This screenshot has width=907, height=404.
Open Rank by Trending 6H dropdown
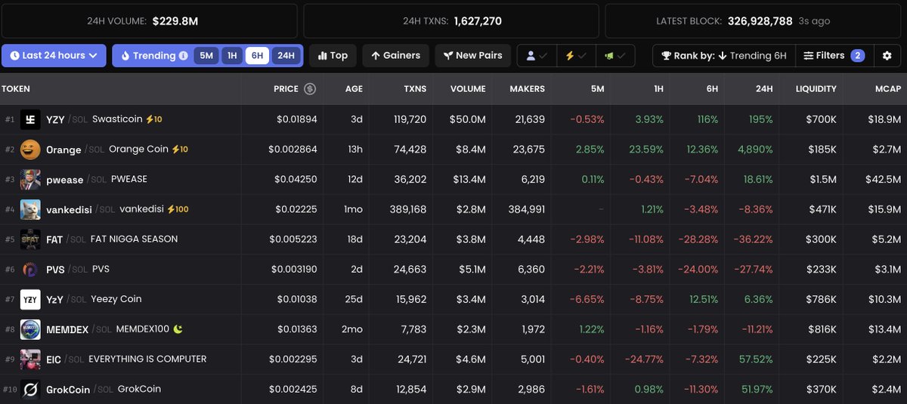point(723,55)
